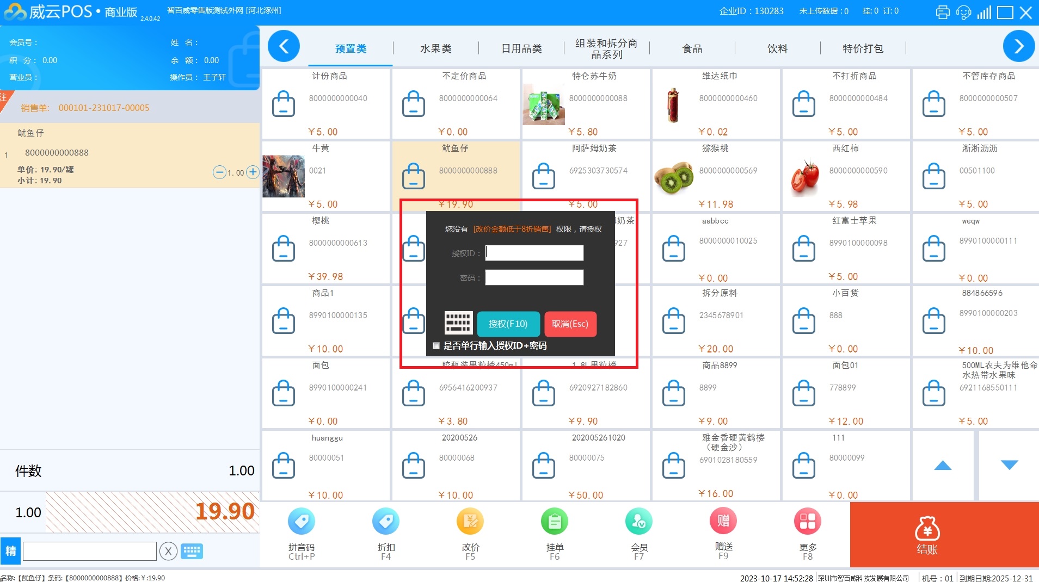1039x582 pixels.
Task: Open the 更多 more functions icon
Action: 807,522
